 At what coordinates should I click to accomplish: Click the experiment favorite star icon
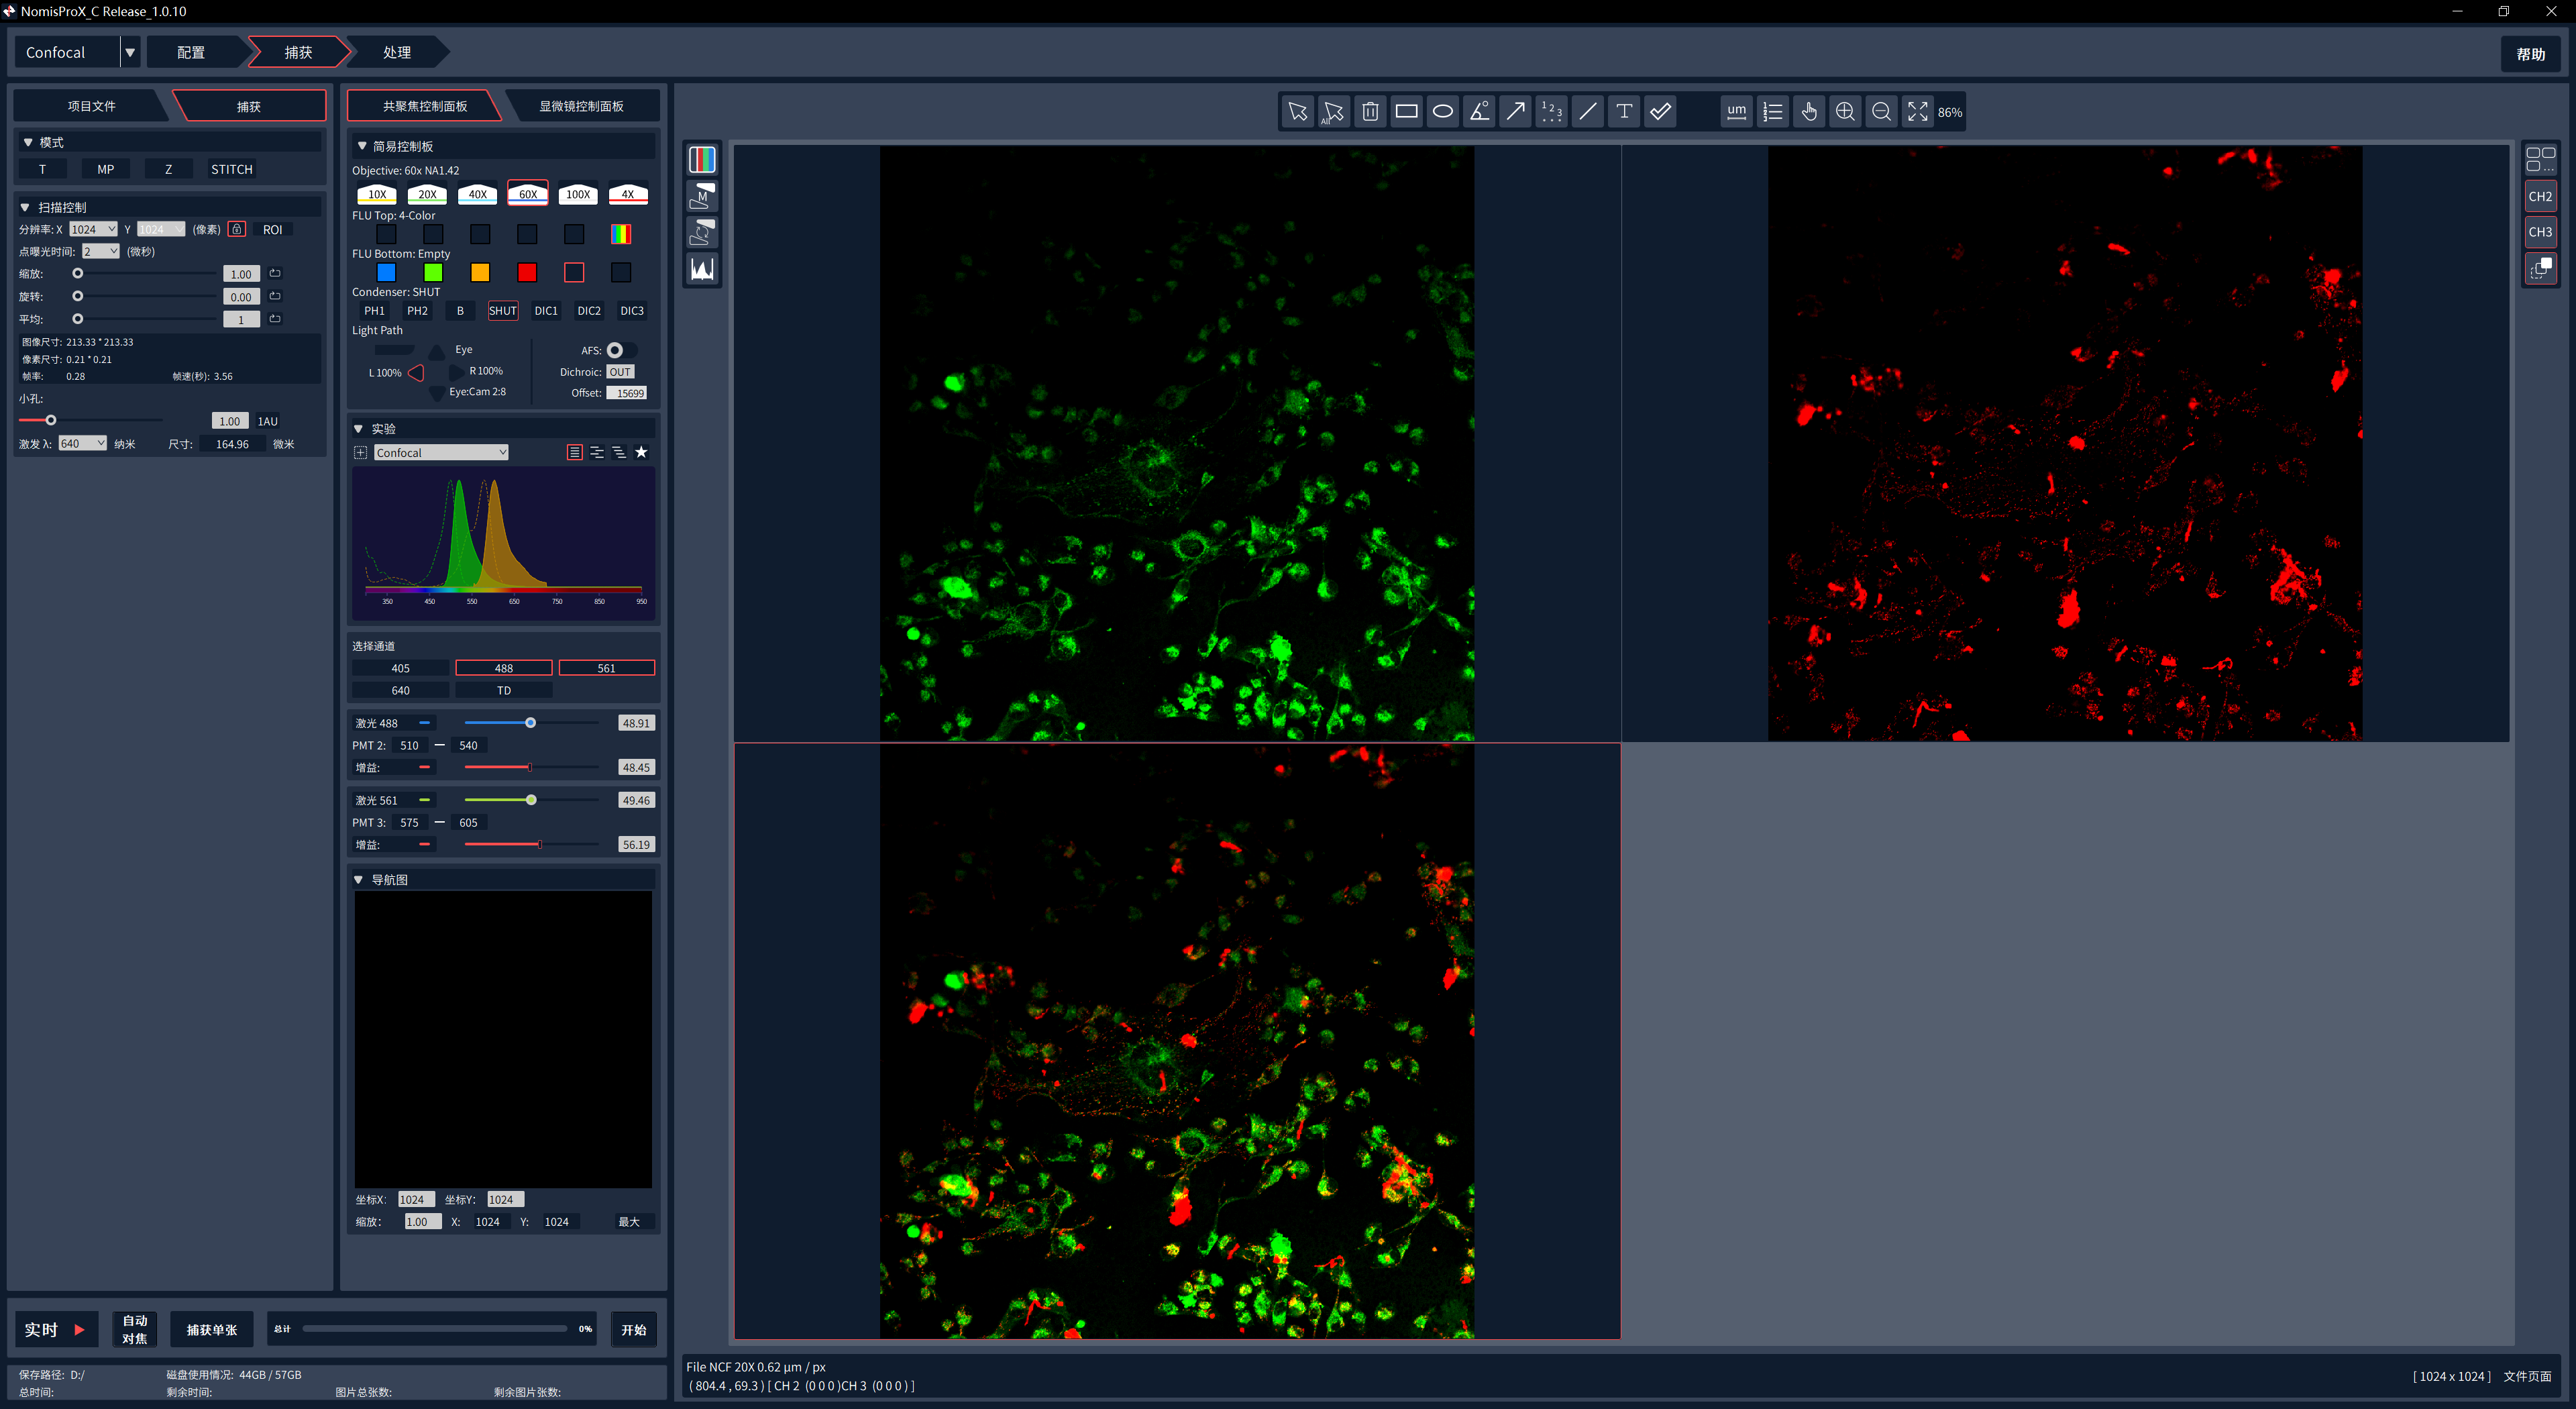(x=641, y=453)
